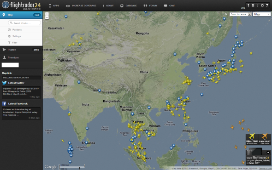Open the Map type dropdown
Image resolution: width=272 pixels, height=170 pixels.
pyautogui.click(x=262, y=14)
